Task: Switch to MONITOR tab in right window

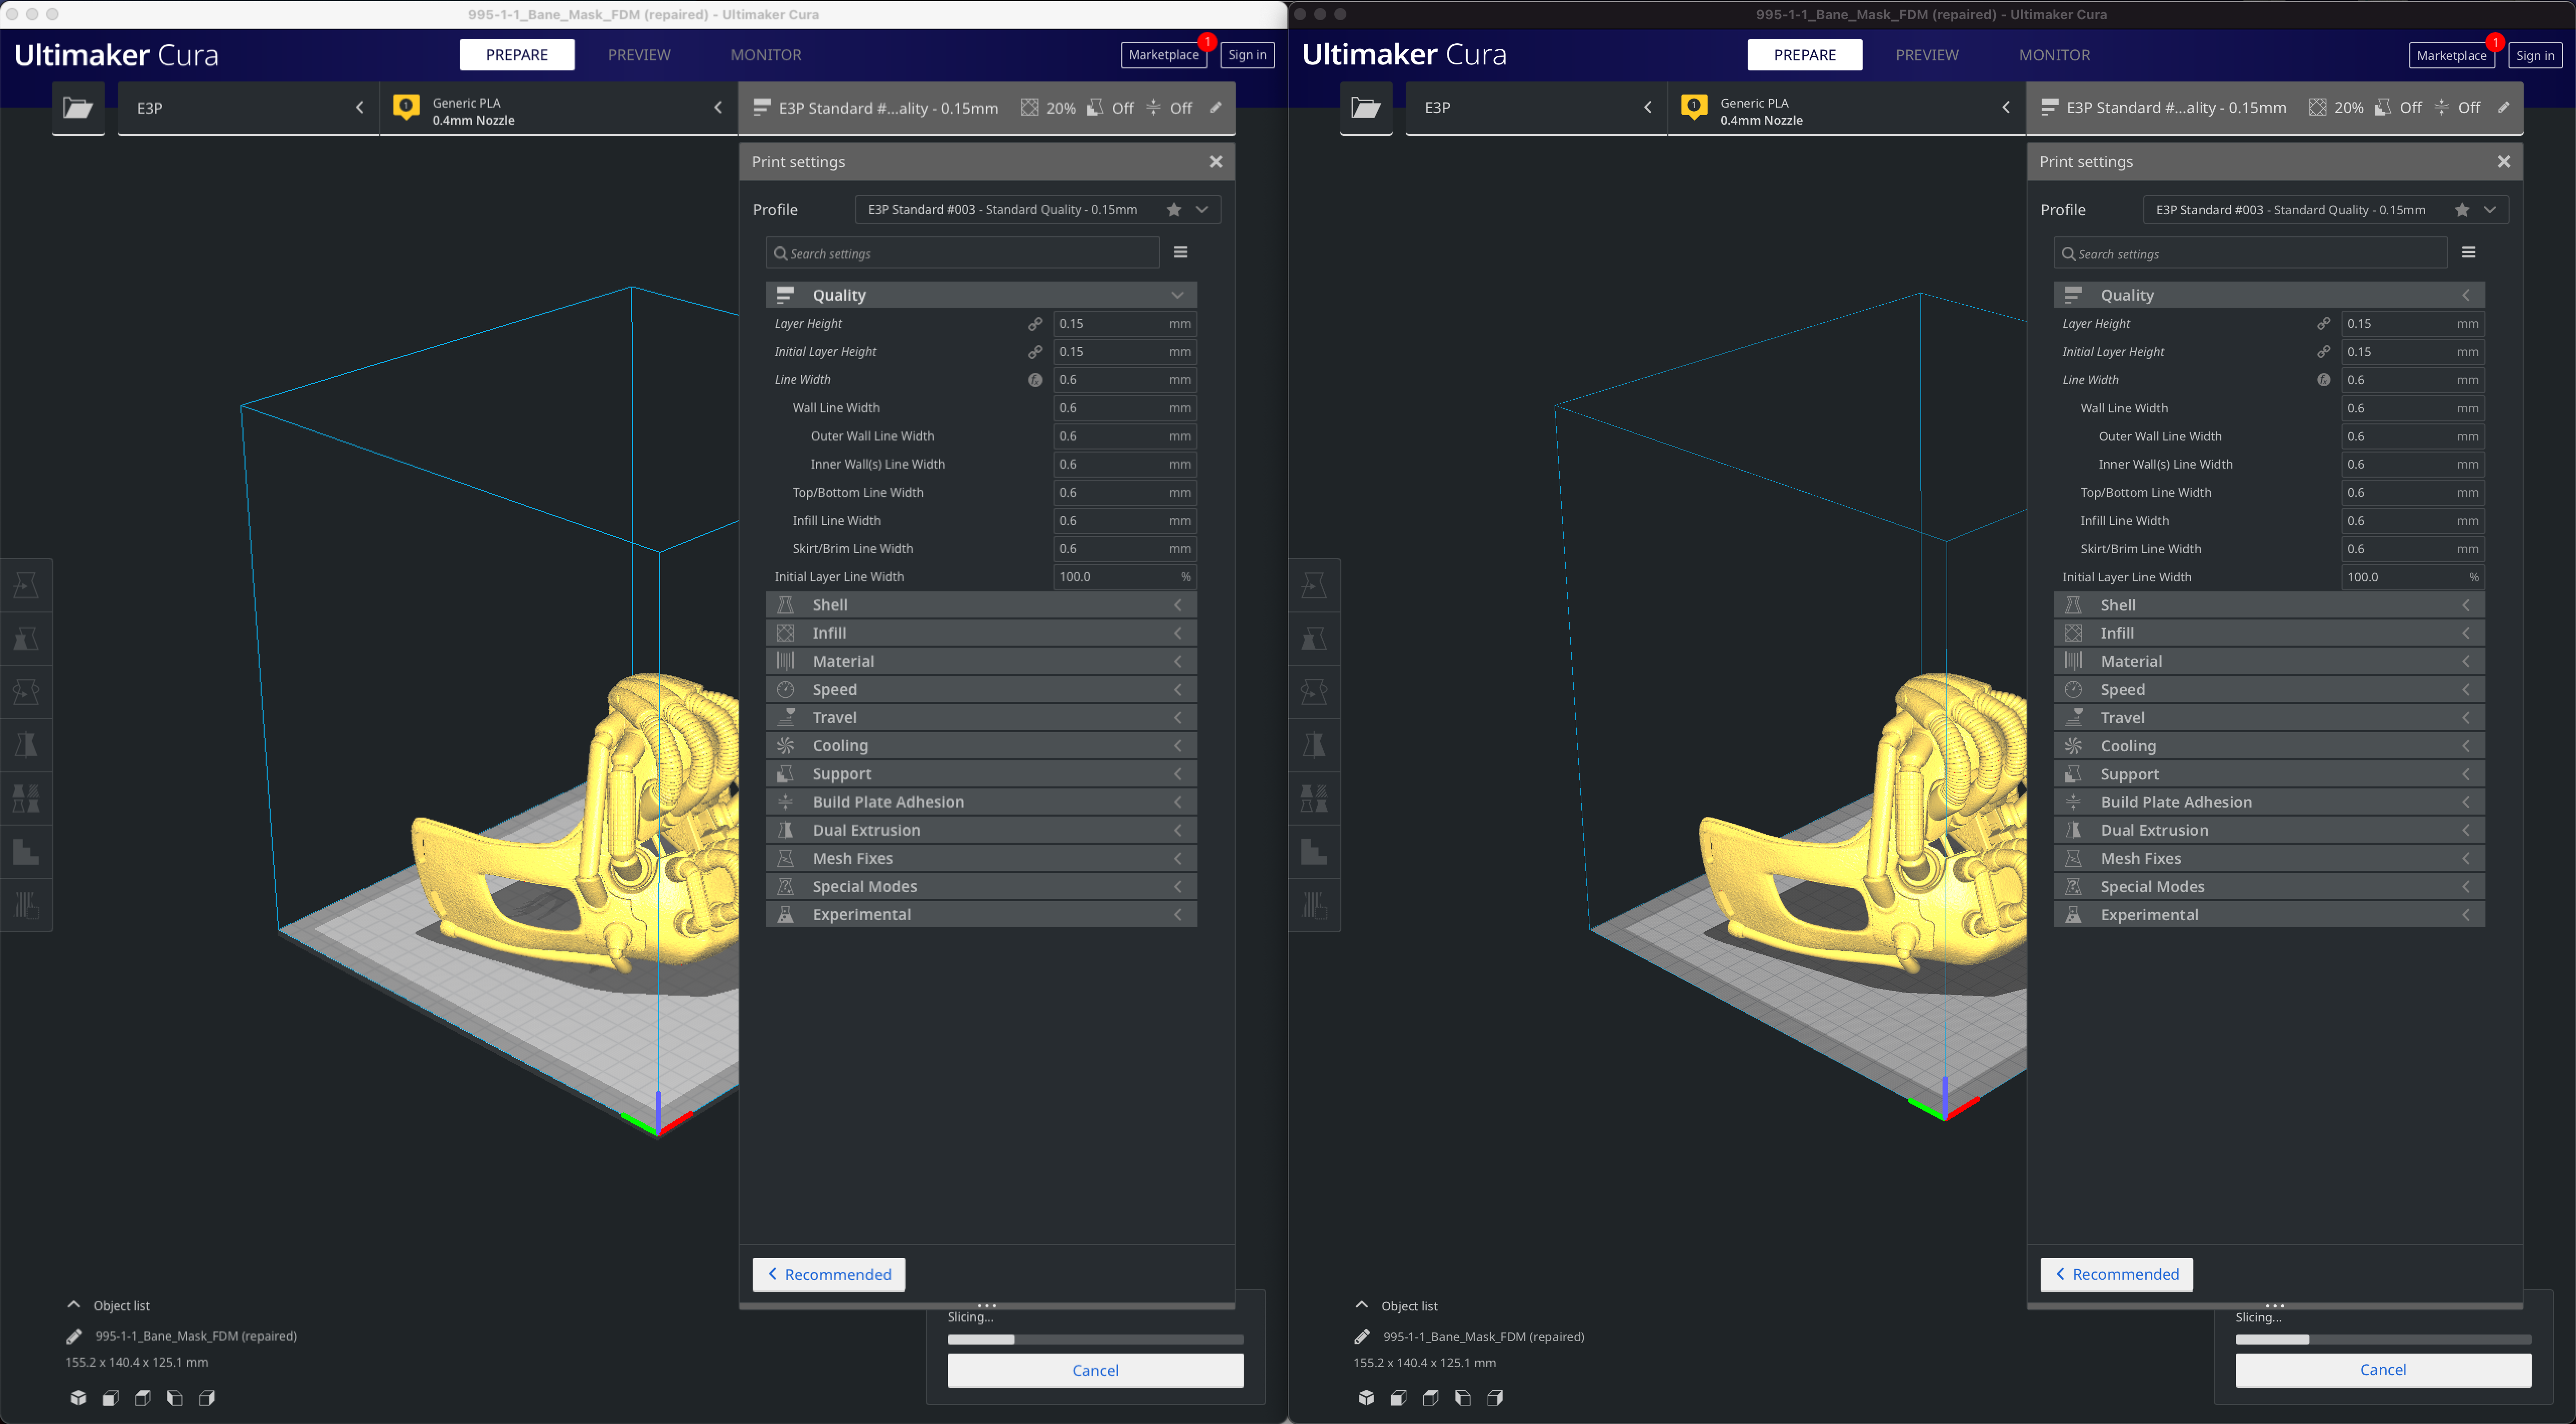Action: 2054,55
